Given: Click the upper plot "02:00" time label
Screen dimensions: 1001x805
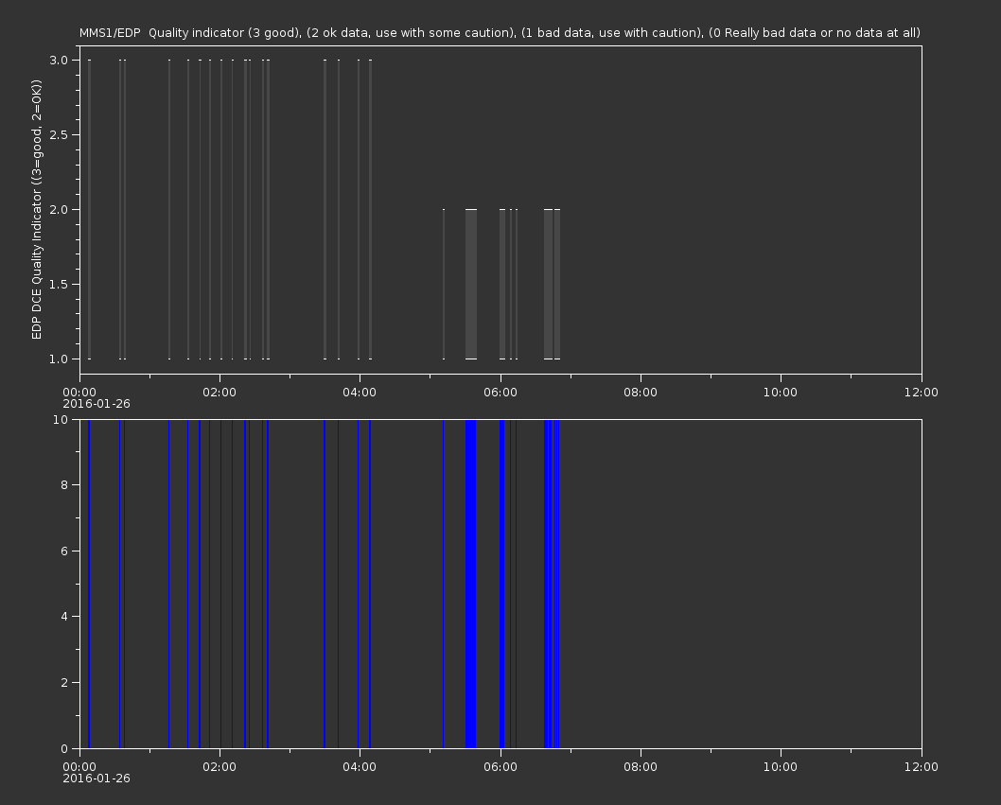Looking at the screenshot, I should click(x=220, y=392).
